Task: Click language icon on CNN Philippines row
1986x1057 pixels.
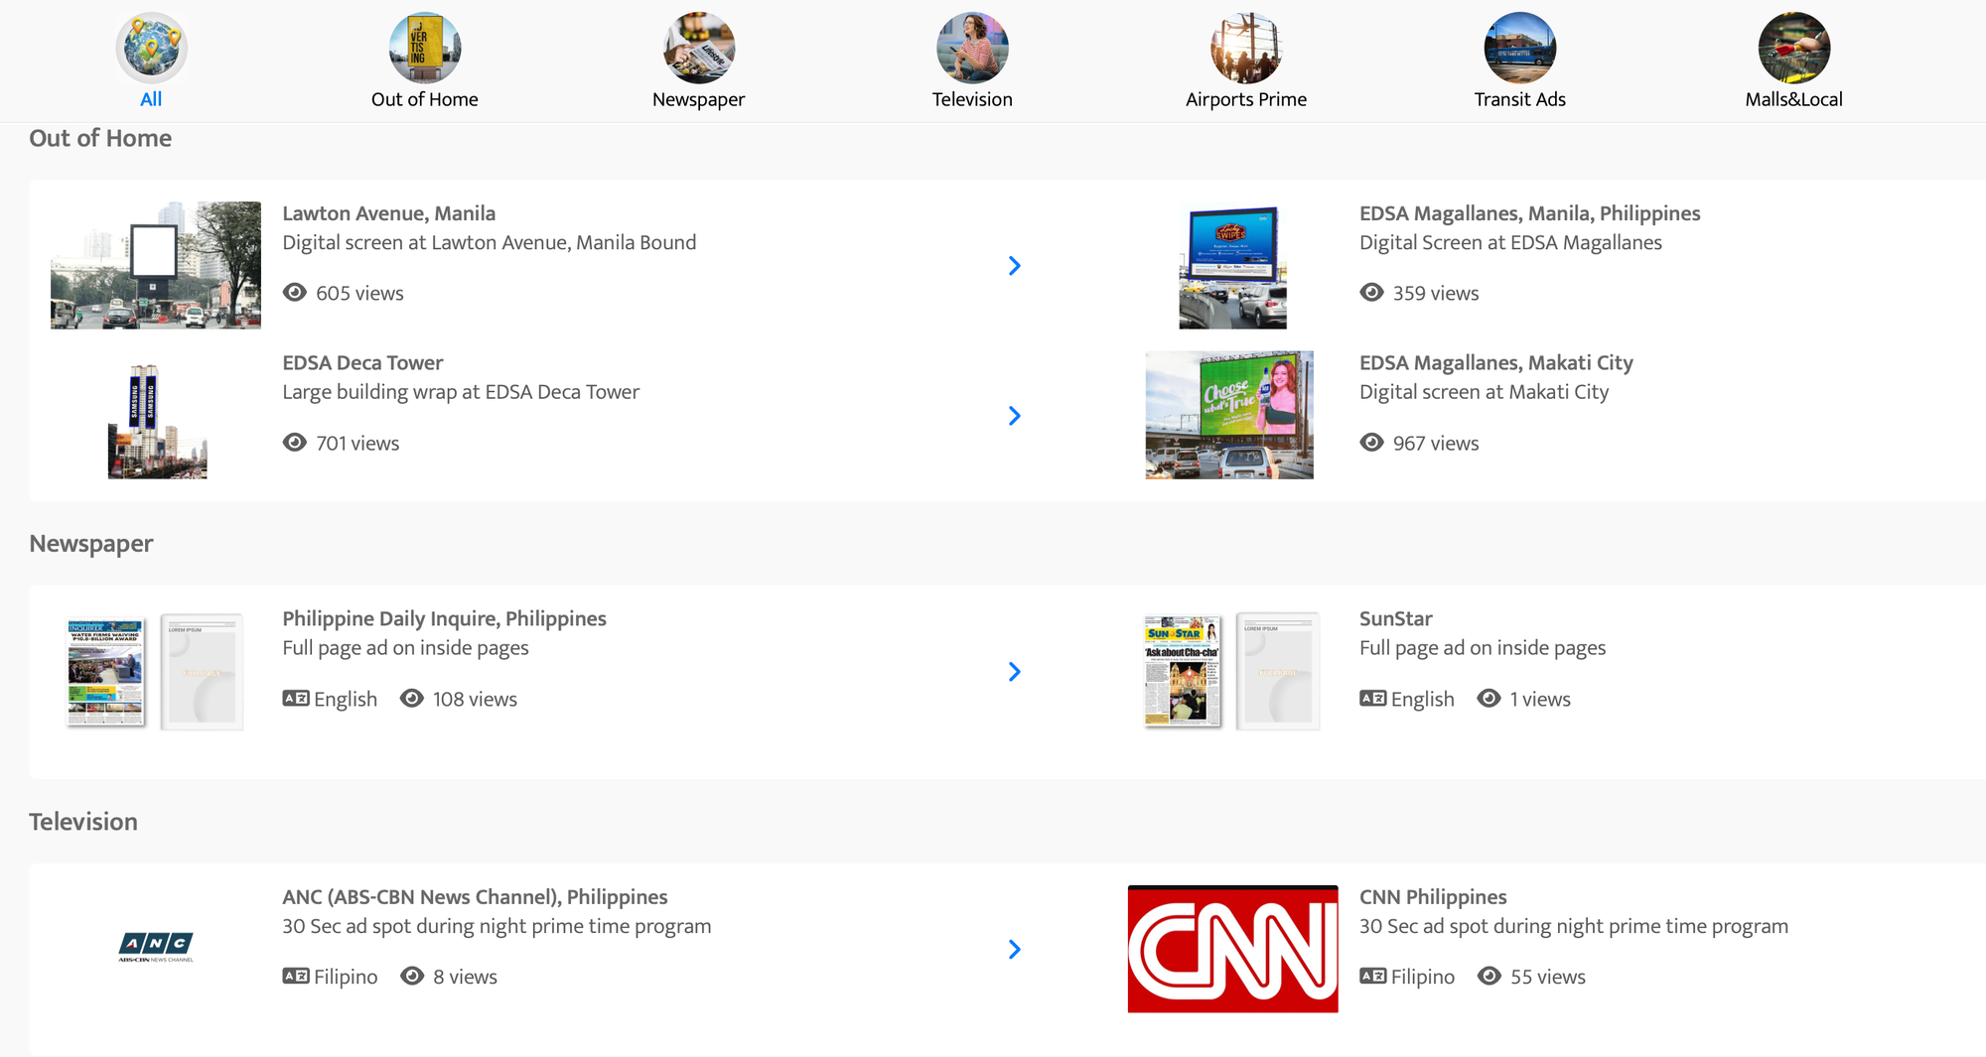Action: pyautogui.click(x=1372, y=977)
